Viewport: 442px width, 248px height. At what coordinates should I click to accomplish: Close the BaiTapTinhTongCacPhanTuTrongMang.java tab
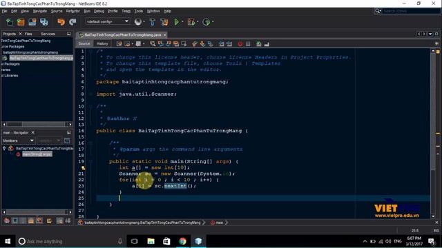(x=164, y=35)
